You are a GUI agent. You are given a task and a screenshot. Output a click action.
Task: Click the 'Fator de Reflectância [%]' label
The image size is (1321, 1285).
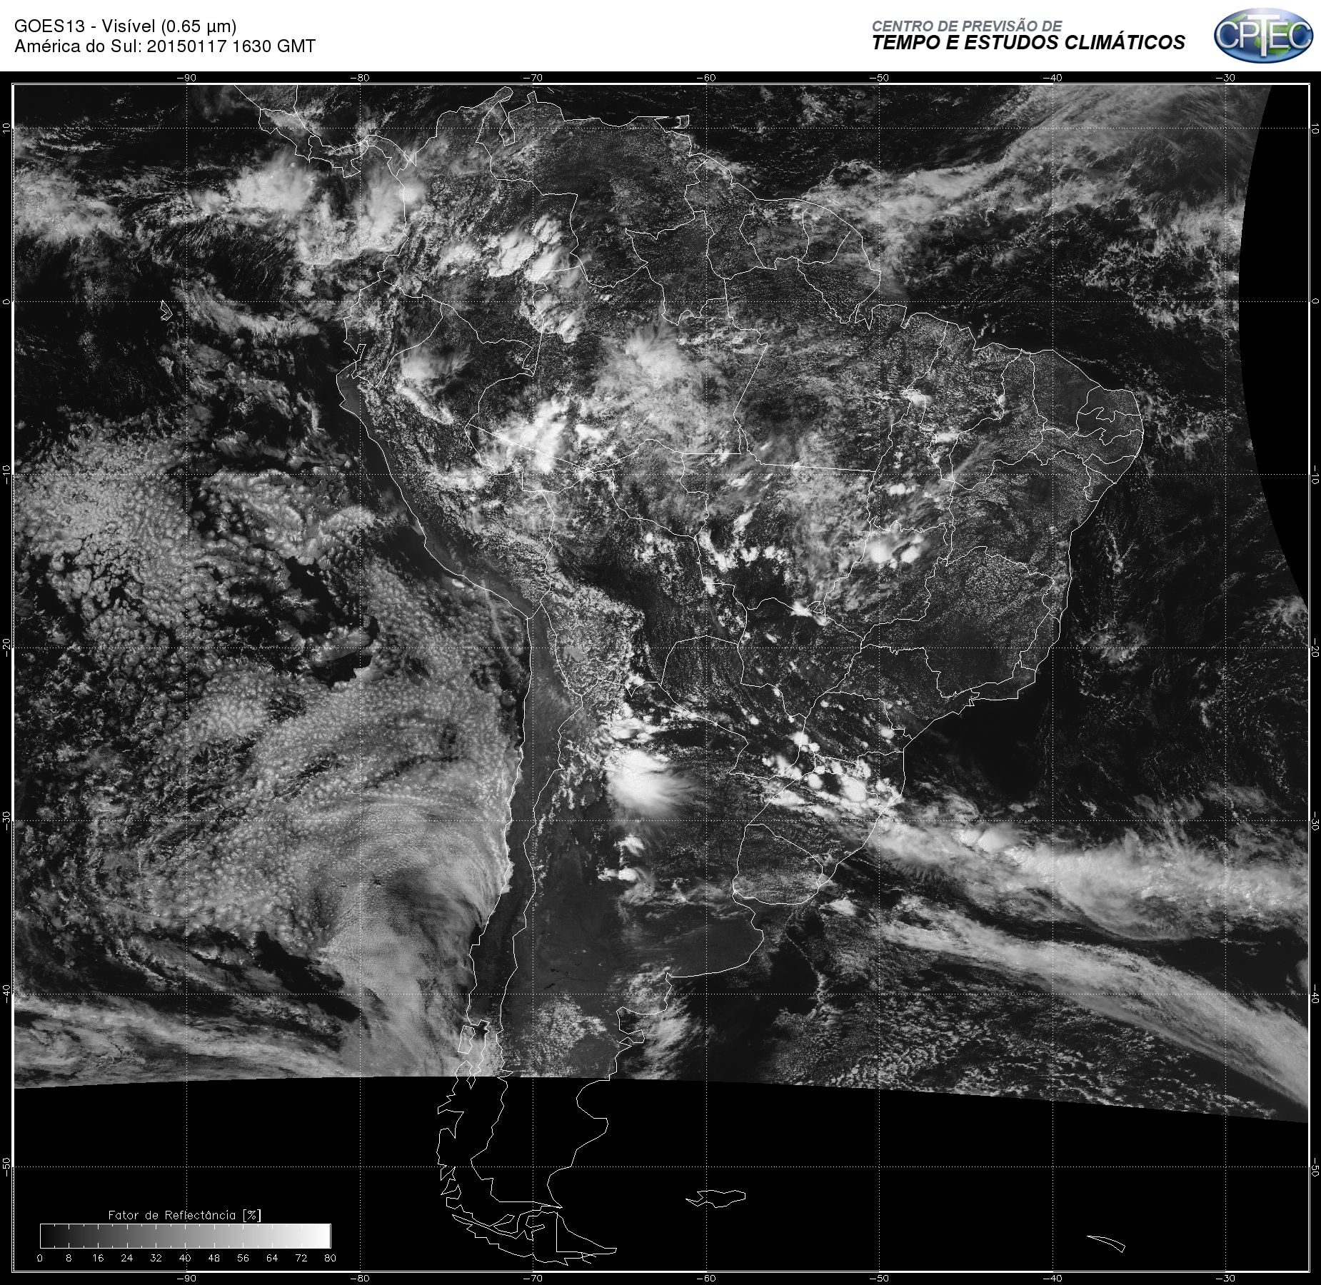pos(185,1215)
